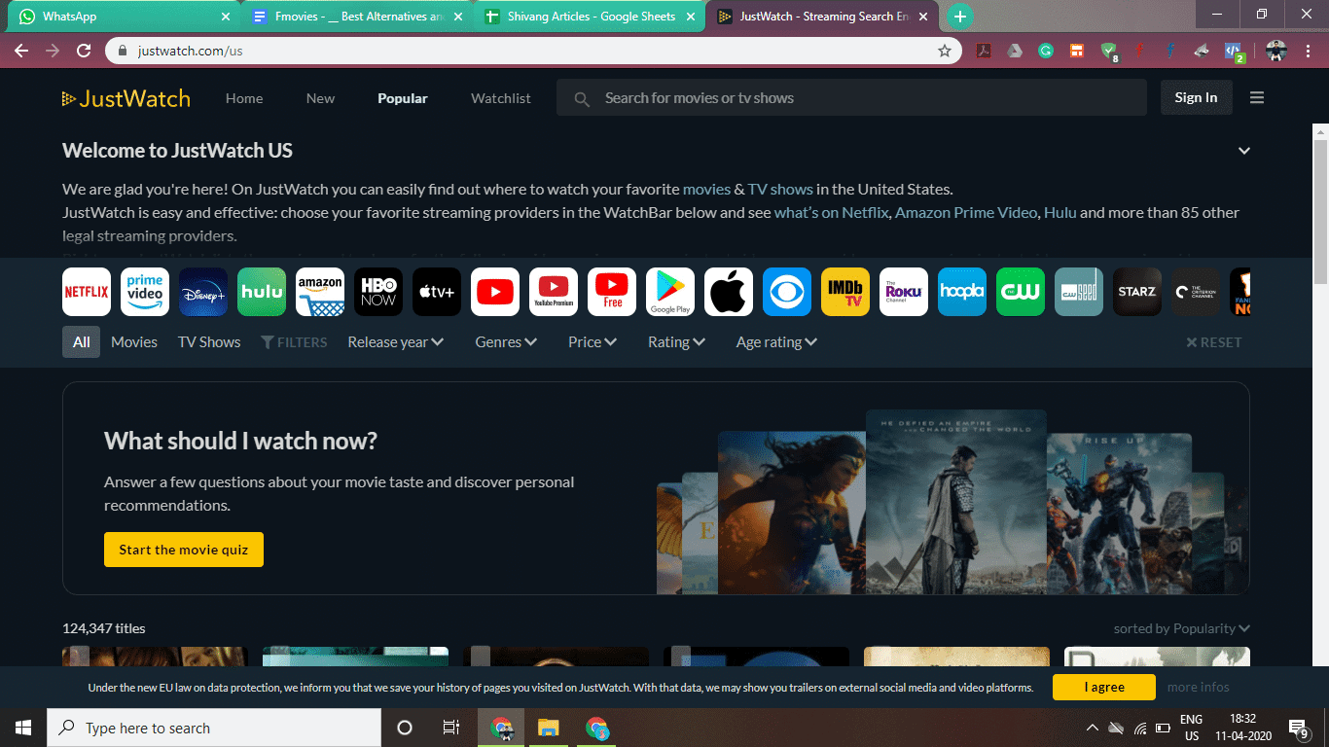Expand the Price filter
Image resolution: width=1329 pixels, height=747 pixels.
(593, 342)
